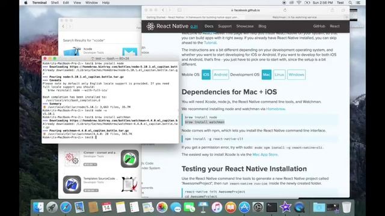Go back in Safari window
The image size is (385, 216).
(x=163, y=10)
